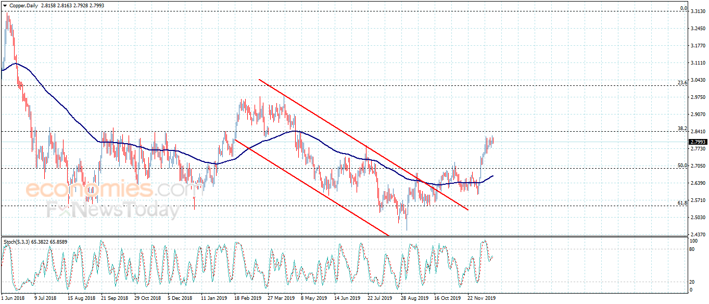Click the 3.0430 price axis label
The image size is (709, 304).
click(698, 80)
